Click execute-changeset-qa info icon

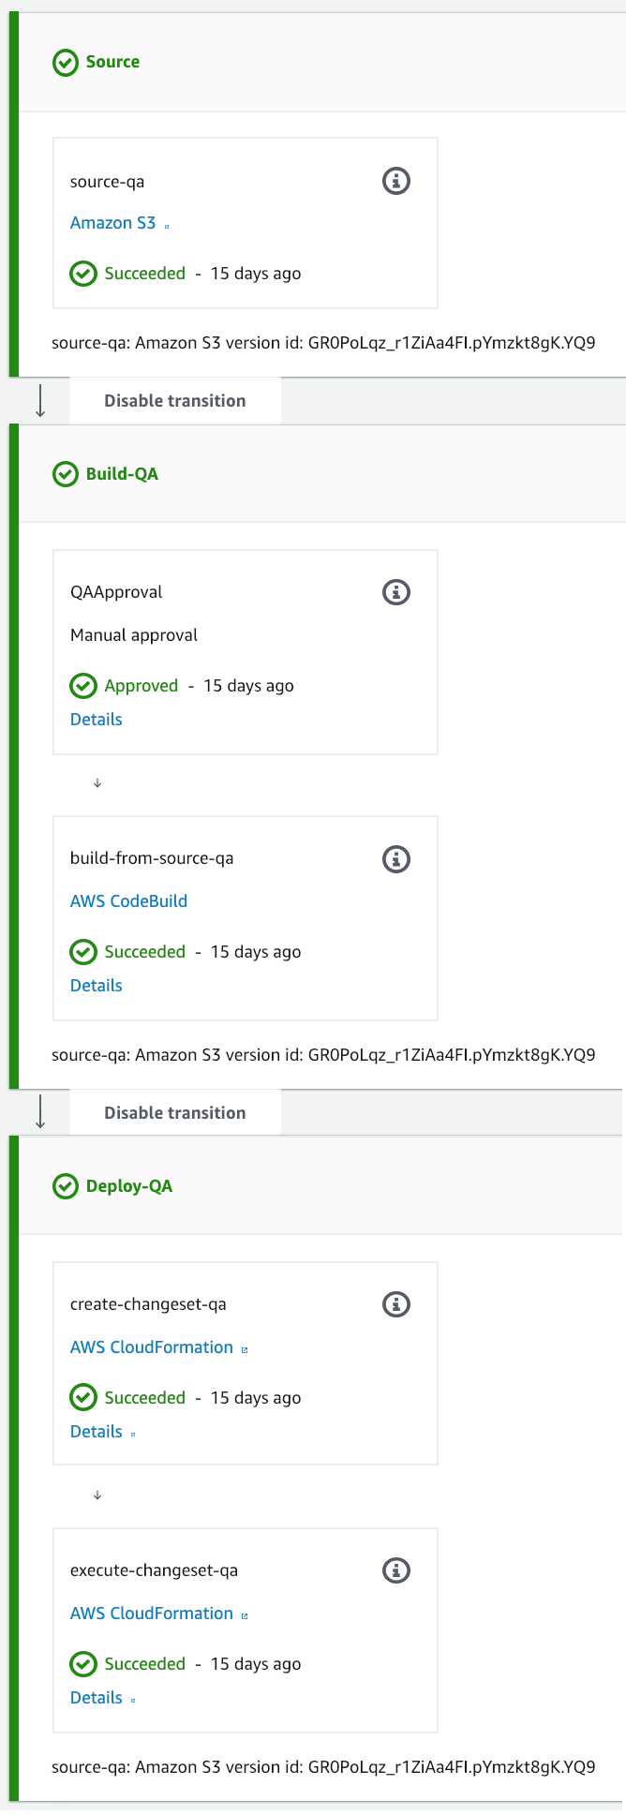click(395, 1570)
